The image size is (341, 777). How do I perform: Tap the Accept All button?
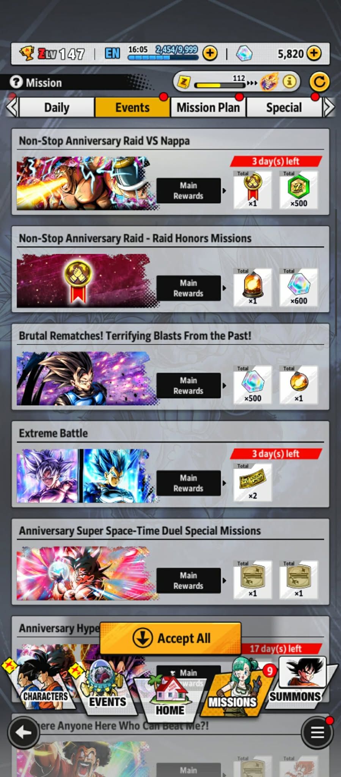click(170, 638)
